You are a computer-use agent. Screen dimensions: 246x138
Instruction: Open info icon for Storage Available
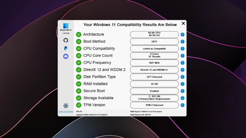point(182,98)
